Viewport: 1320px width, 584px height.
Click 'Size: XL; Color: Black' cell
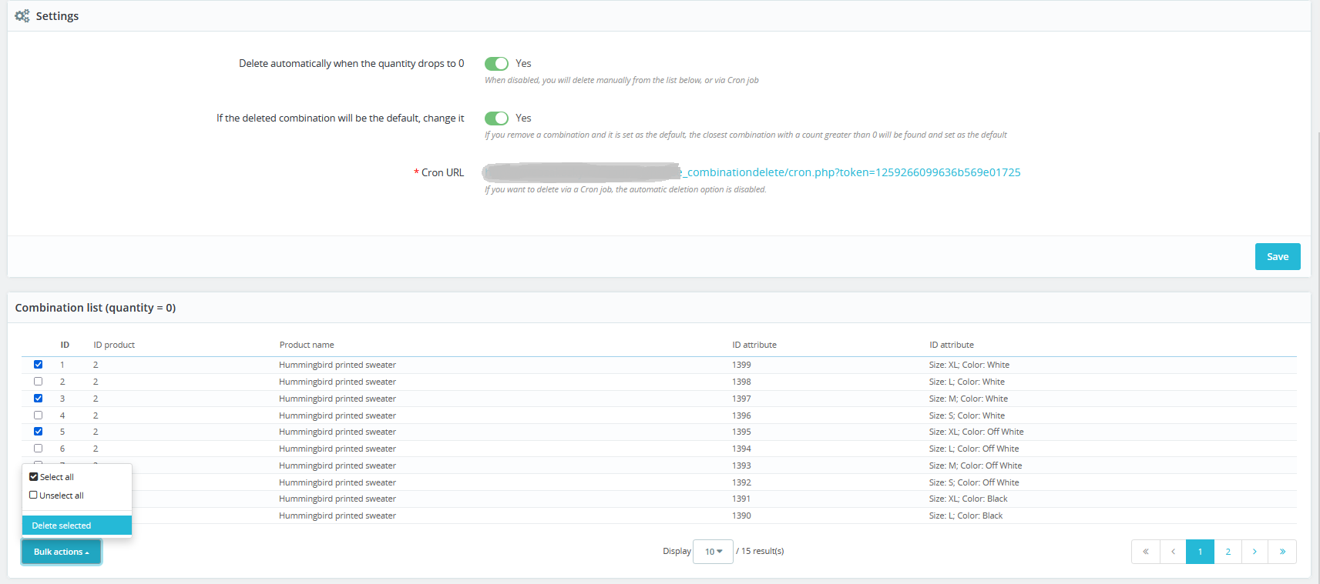tap(968, 499)
